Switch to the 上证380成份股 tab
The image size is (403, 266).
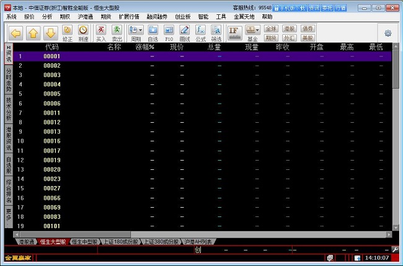tap(161, 242)
